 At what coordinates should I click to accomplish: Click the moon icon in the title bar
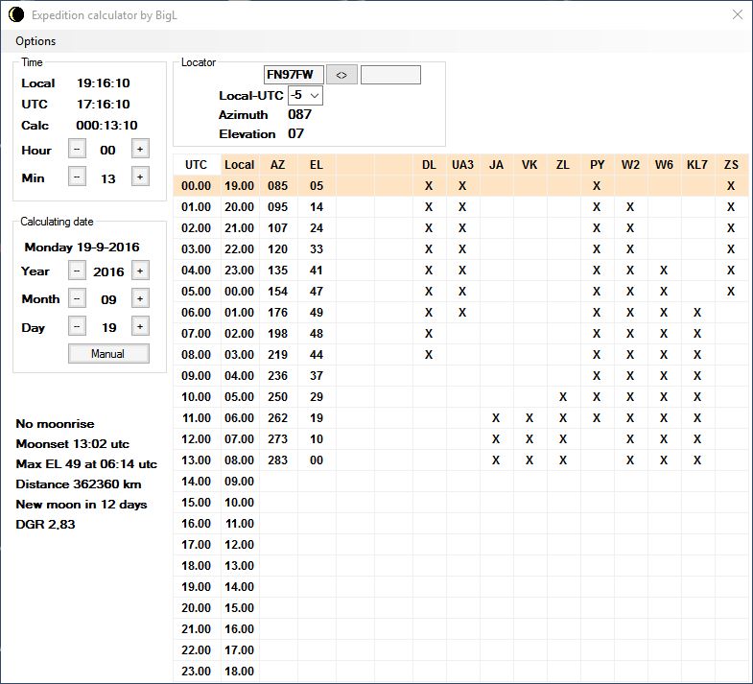click(16, 15)
